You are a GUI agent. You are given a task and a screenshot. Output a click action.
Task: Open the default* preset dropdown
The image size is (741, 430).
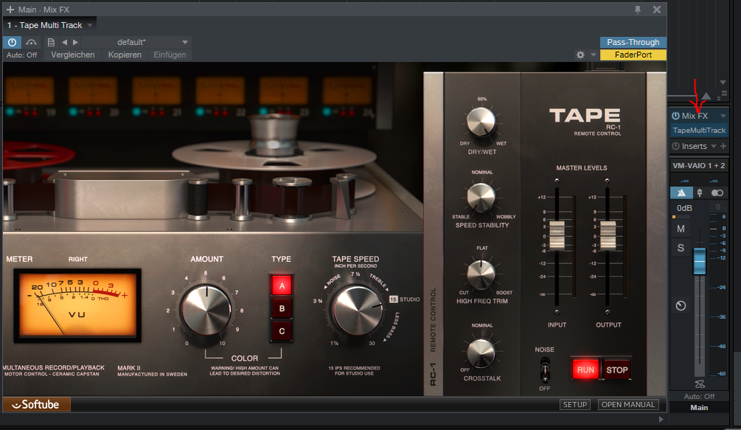click(x=137, y=42)
